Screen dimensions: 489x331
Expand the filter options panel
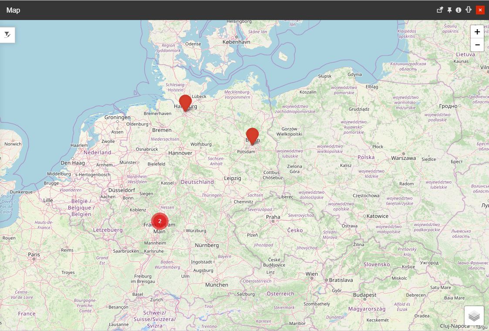[x=7, y=34]
